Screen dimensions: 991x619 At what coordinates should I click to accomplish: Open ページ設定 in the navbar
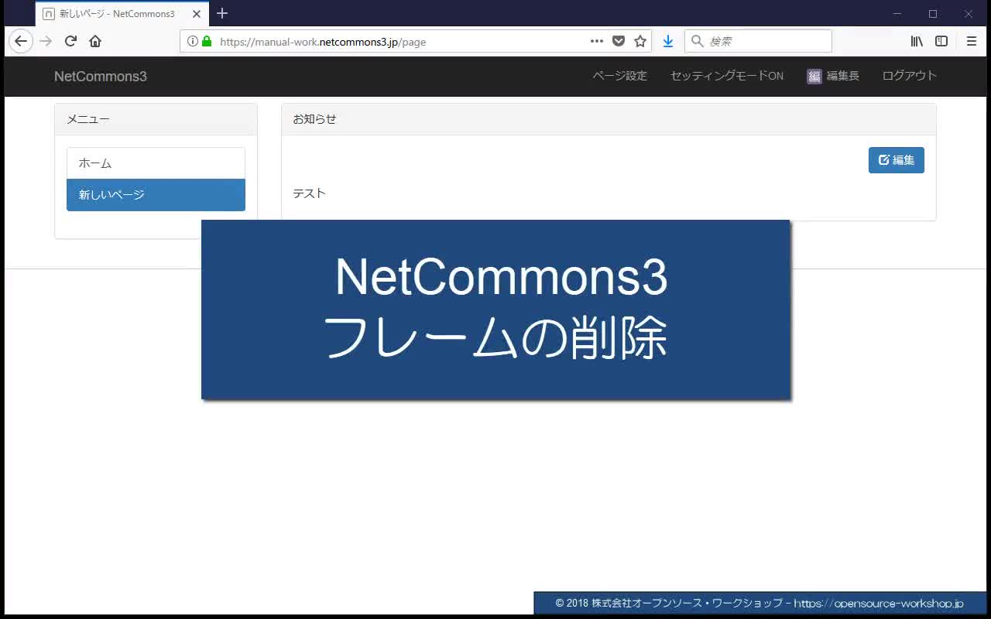tap(619, 76)
